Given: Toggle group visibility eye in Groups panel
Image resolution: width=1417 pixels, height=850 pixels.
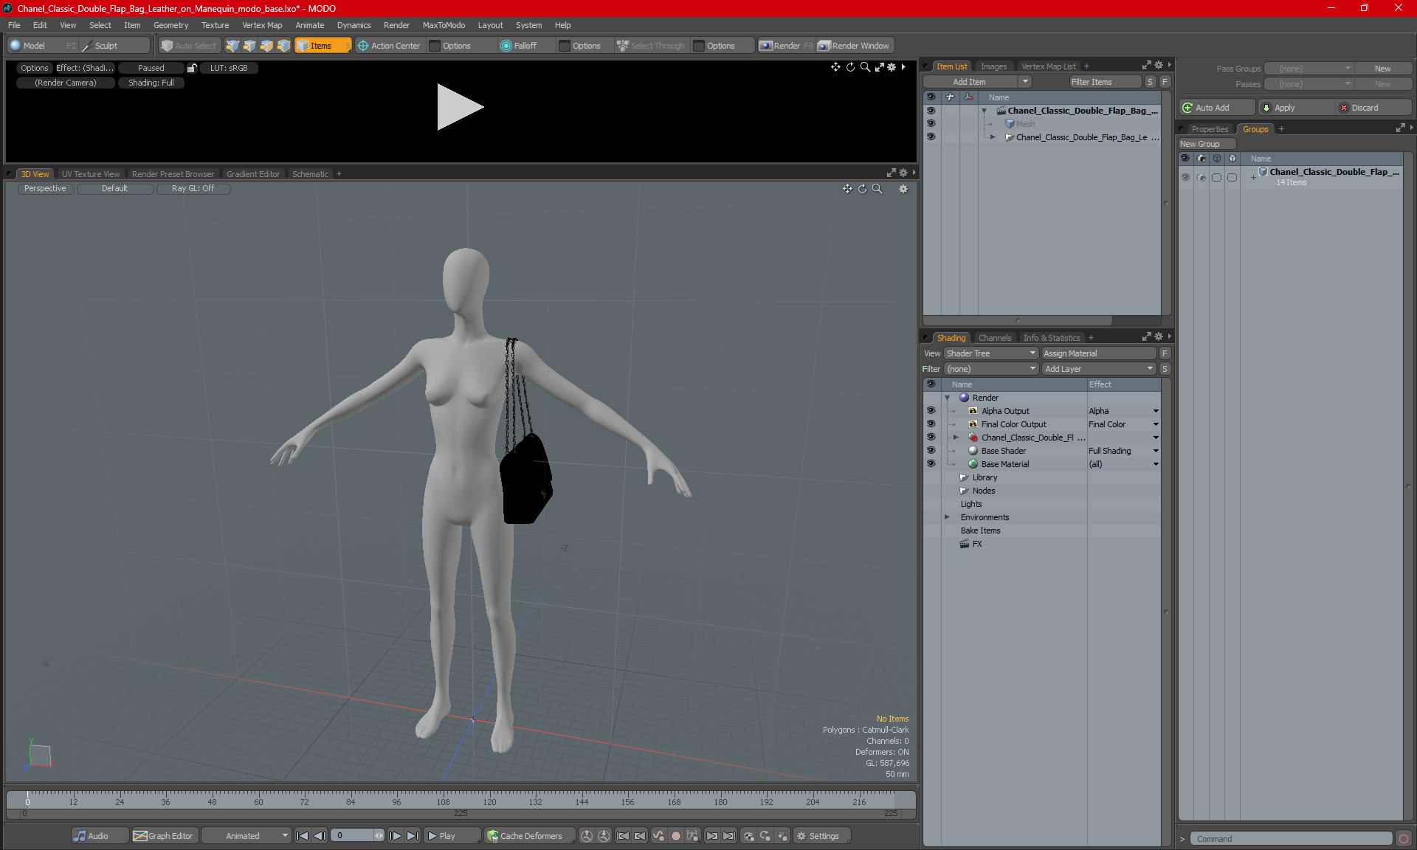Looking at the screenshot, I should point(1185,177).
